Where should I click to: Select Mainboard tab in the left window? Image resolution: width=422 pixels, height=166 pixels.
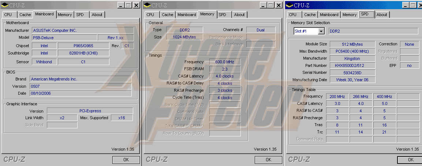[44, 14]
